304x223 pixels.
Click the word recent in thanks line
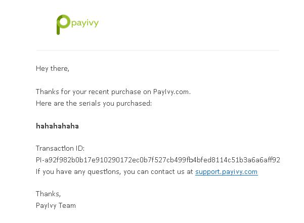point(99,92)
